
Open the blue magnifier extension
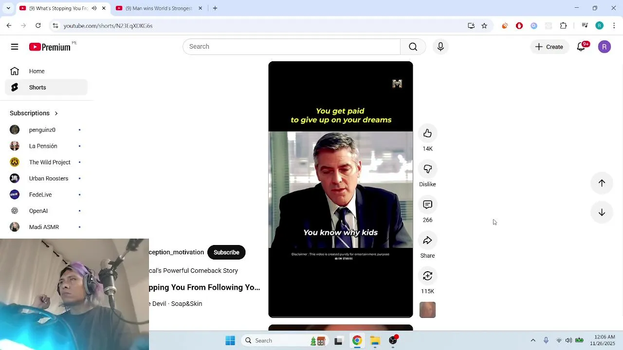tap(534, 26)
